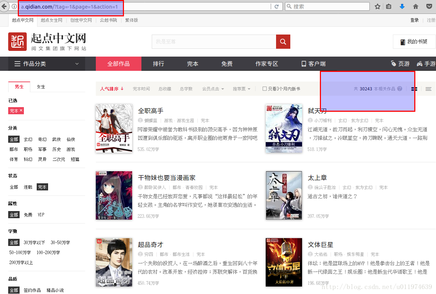This screenshot has height=294, width=436.
Task: Click 穷四 author avatar icon
Action: pyautogui.click(x=140, y=254)
